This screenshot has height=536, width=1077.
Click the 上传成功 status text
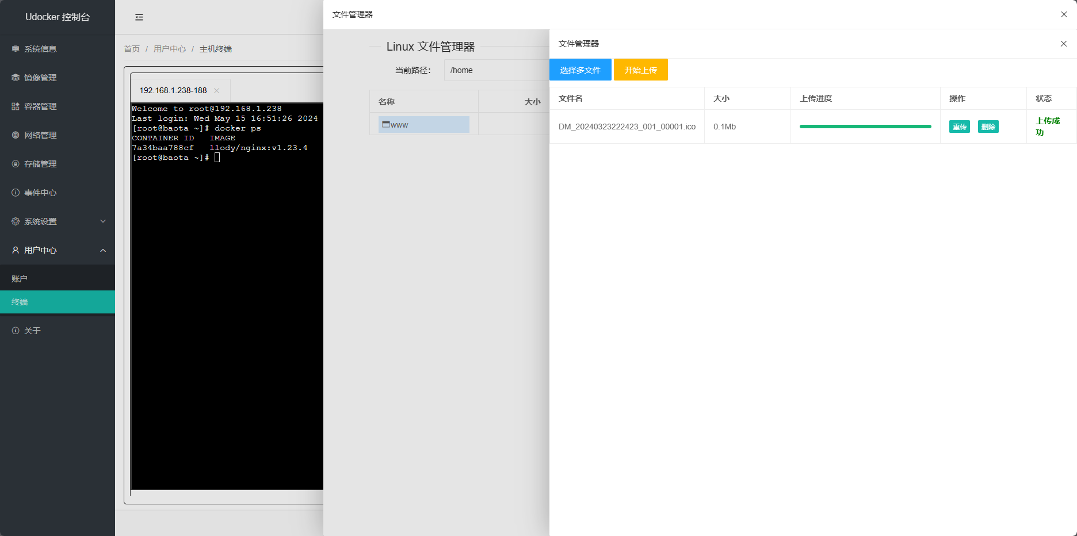click(1048, 127)
